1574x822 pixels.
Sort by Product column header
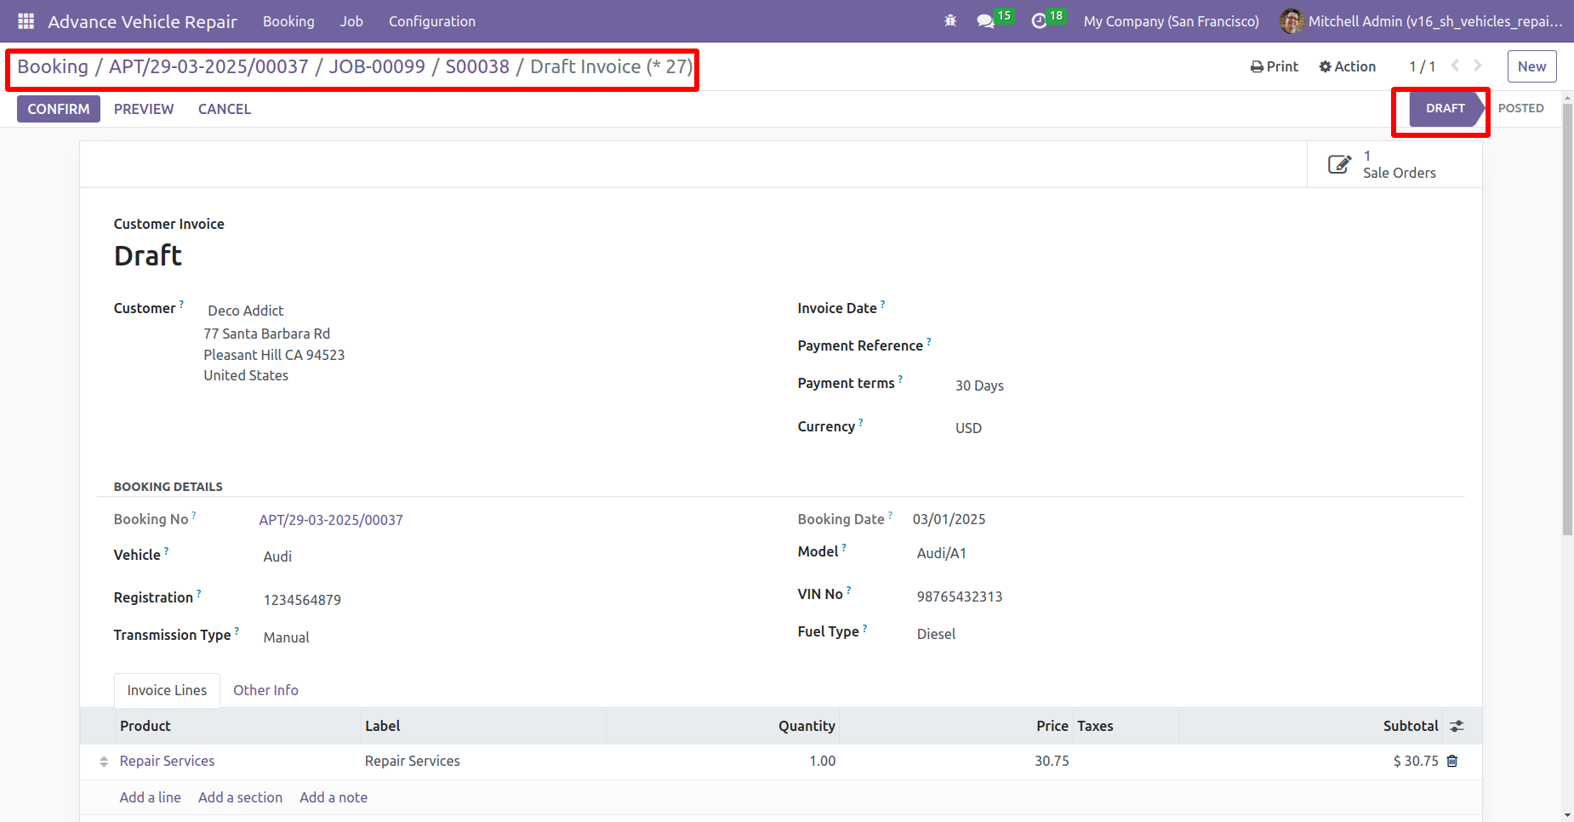[x=237, y=726]
